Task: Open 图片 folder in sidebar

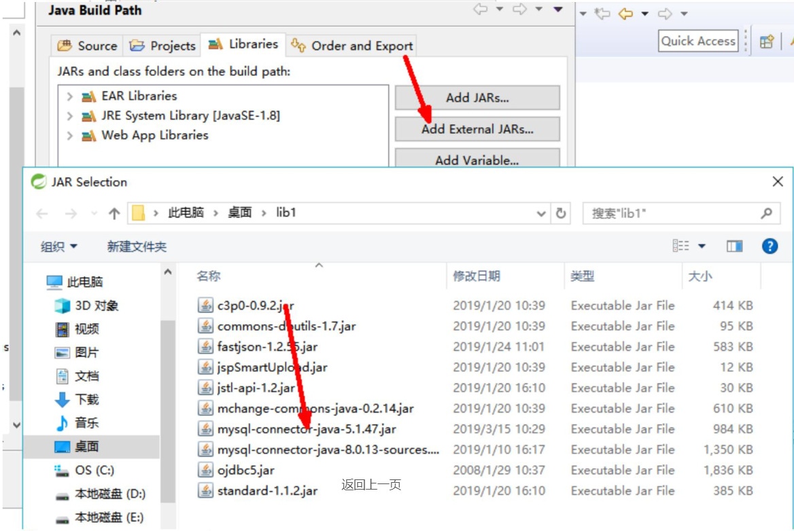Action: 76,352
